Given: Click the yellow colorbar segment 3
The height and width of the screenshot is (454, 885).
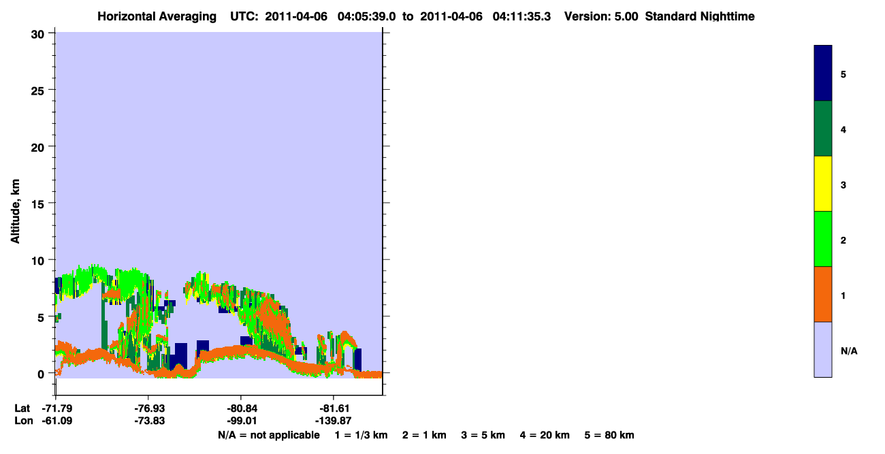Looking at the screenshot, I should (823, 184).
